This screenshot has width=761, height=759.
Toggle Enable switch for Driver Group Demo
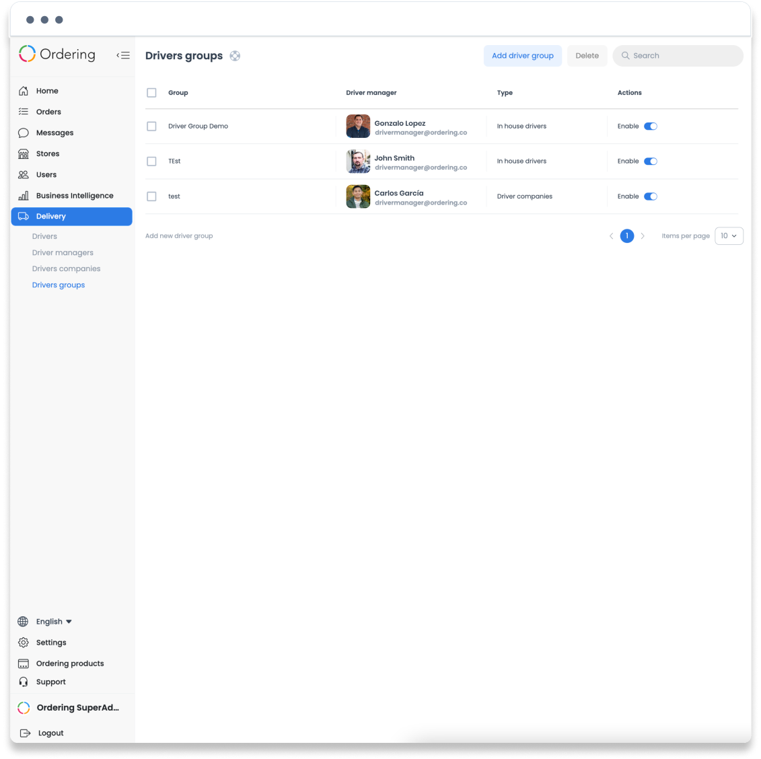click(x=651, y=126)
